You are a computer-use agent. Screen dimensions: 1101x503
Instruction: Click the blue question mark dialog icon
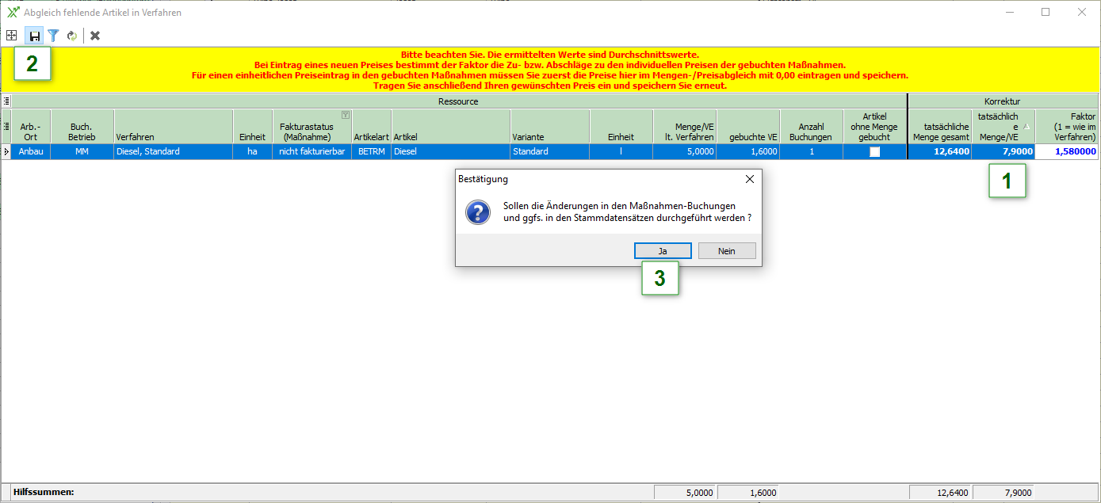pos(477,212)
